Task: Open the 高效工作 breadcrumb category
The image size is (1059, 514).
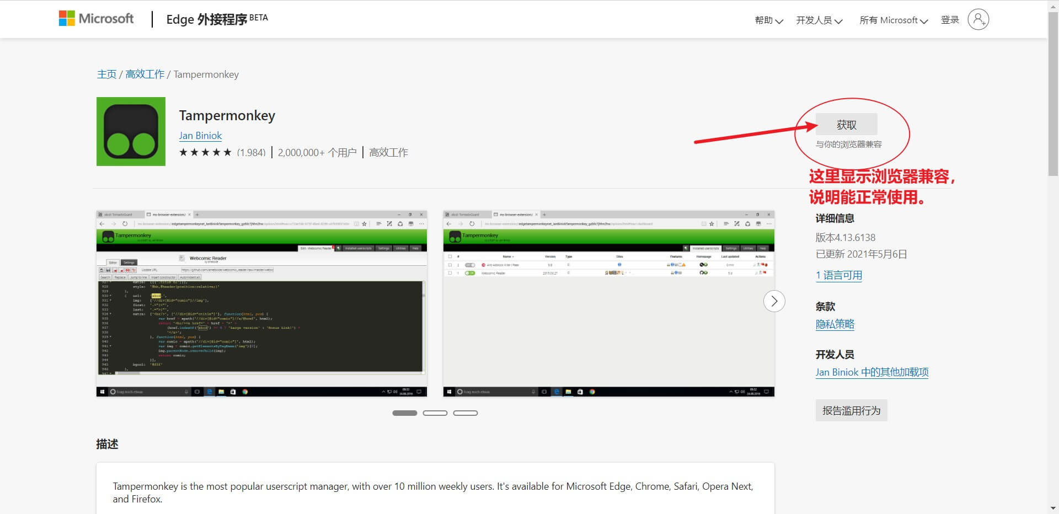Action: (145, 74)
